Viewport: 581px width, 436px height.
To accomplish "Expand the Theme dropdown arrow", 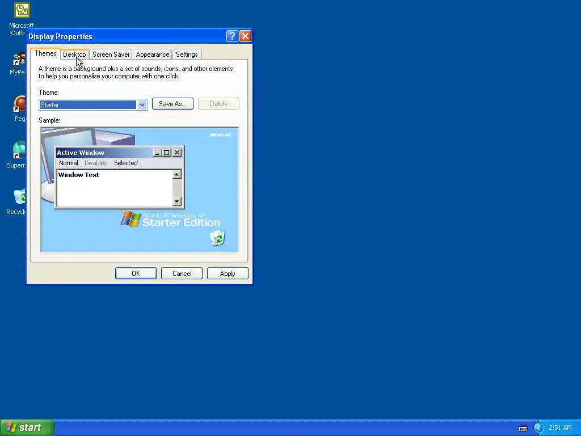I will (x=142, y=105).
